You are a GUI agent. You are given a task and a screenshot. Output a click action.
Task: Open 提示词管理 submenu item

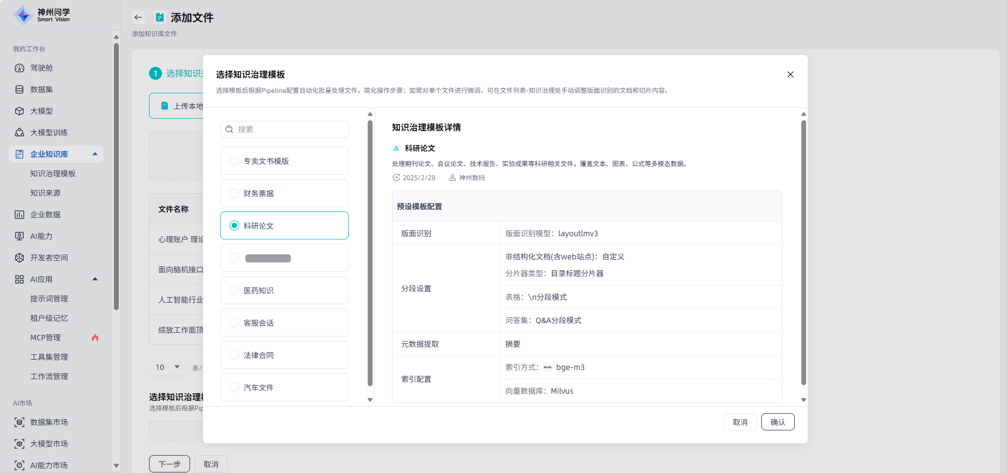point(49,299)
